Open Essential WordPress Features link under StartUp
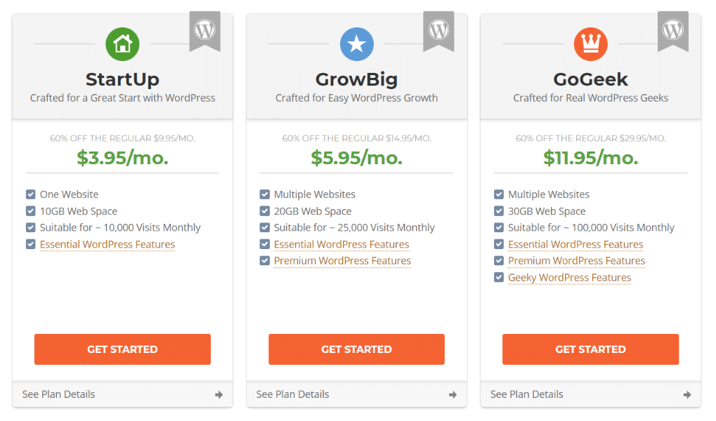716x421 pixels. (x=108, y=244)
